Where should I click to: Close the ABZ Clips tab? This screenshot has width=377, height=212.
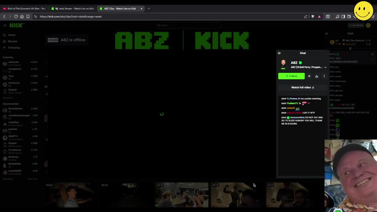[141, 9]
